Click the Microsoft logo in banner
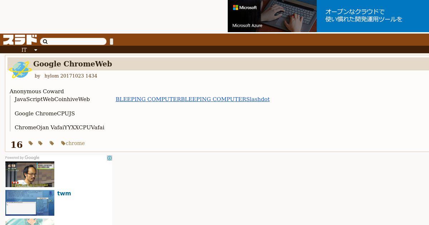 (x=245, y=7)
